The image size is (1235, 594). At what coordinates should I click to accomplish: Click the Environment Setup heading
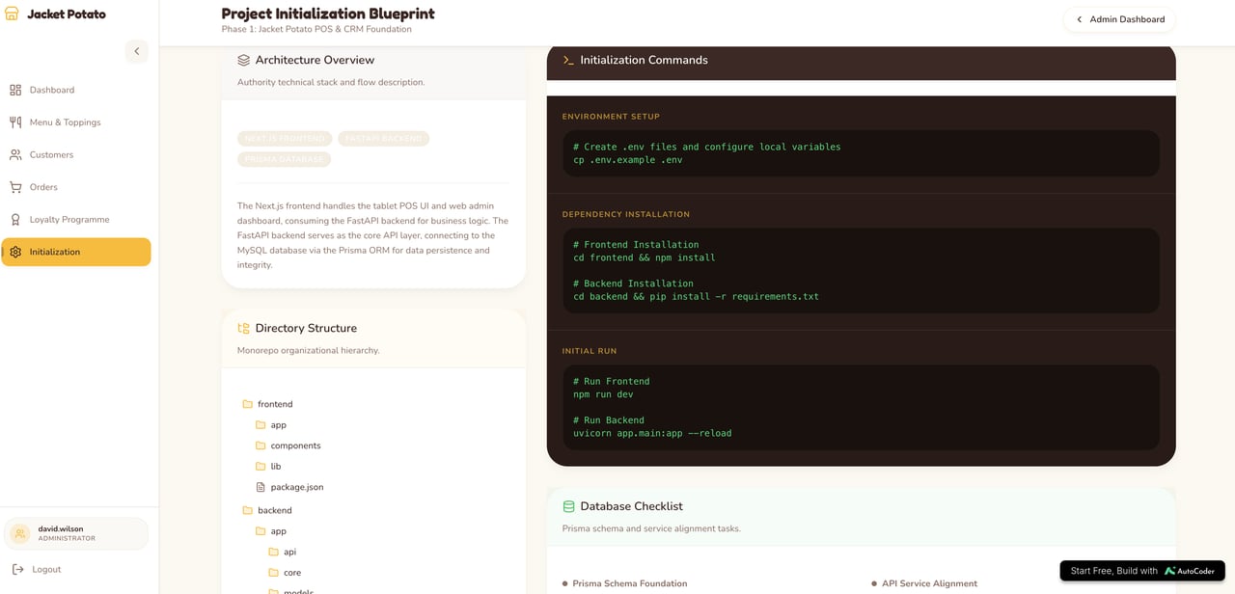[x=611, y=117]
